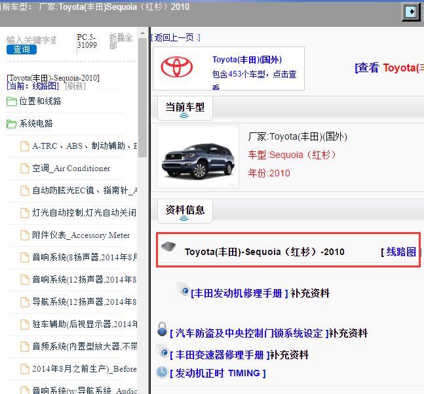
Task: Click the 当前:线路图 link in sidebar
Action: tap(33, 86)
